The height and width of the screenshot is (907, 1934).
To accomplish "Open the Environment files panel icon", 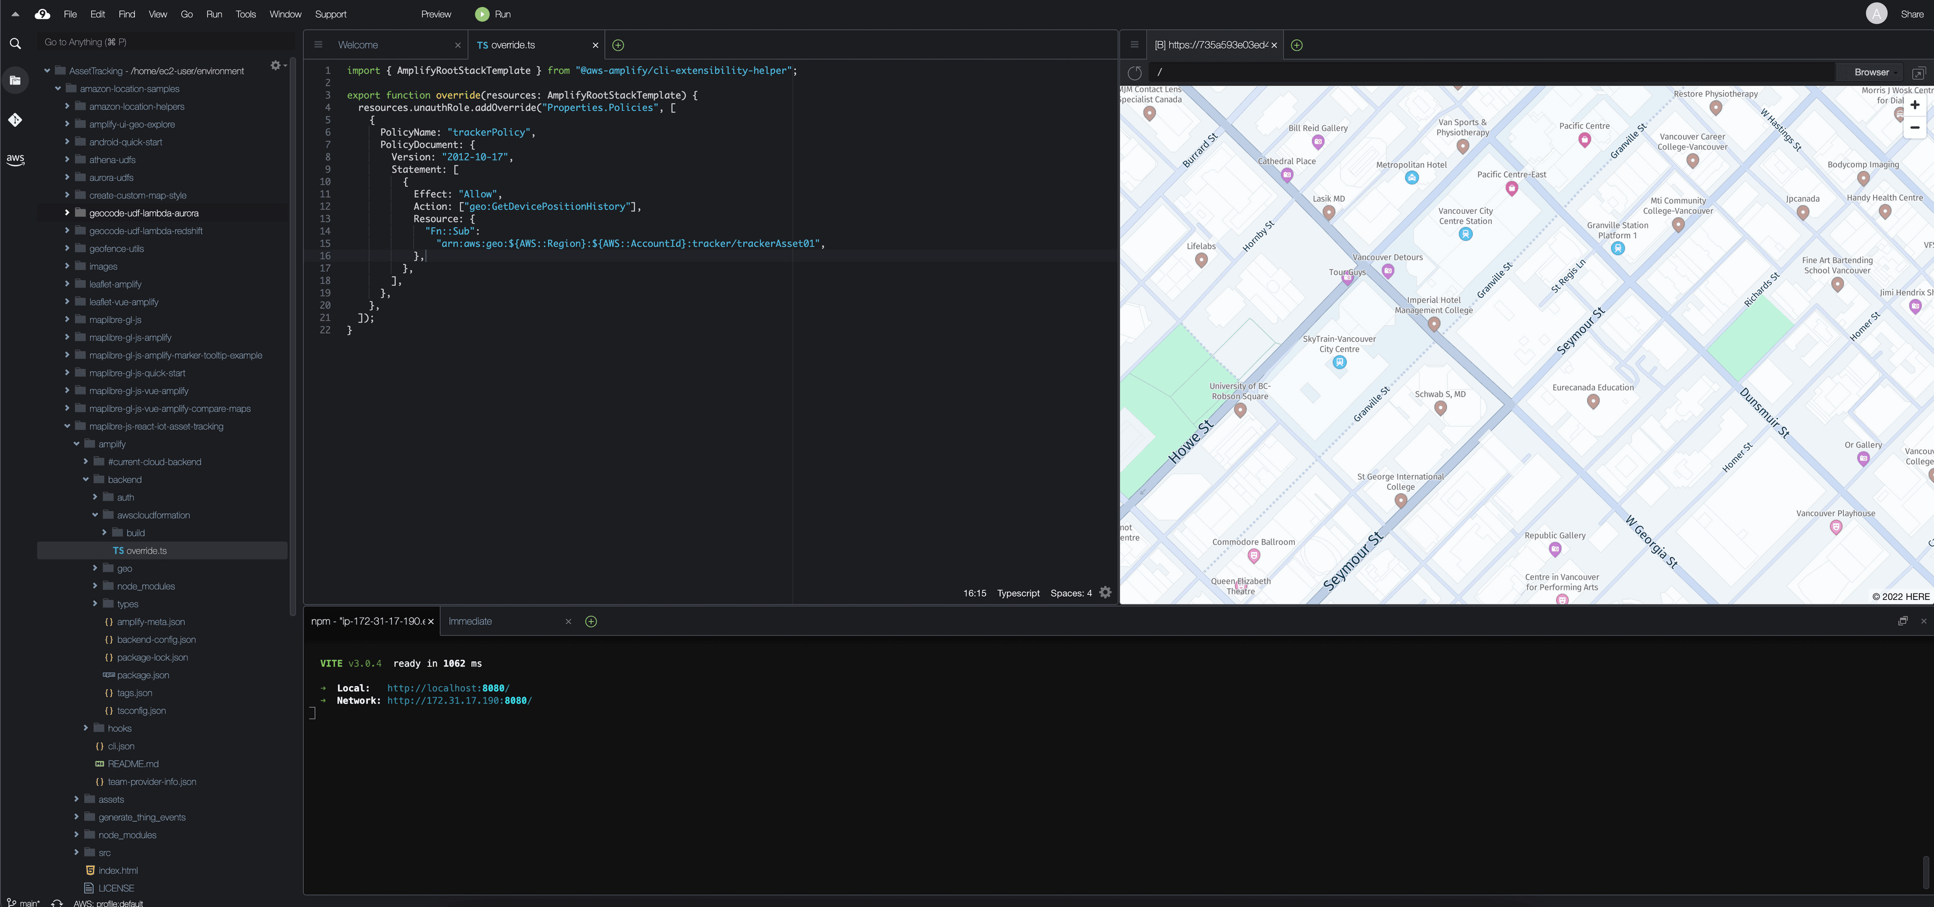I will coord(15,80).
